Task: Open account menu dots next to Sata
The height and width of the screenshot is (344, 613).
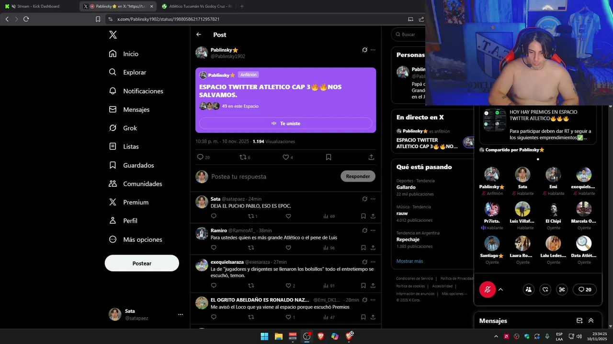Action: click(x=181, y=314)
